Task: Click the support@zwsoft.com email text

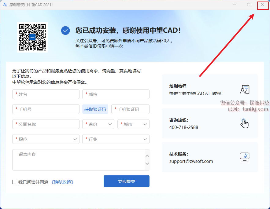Action: click(191, 161)
